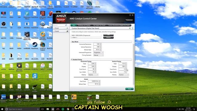The image size is (197, 111).
Task: Click the Windows taskbar search box
Action: coord(22,109)
